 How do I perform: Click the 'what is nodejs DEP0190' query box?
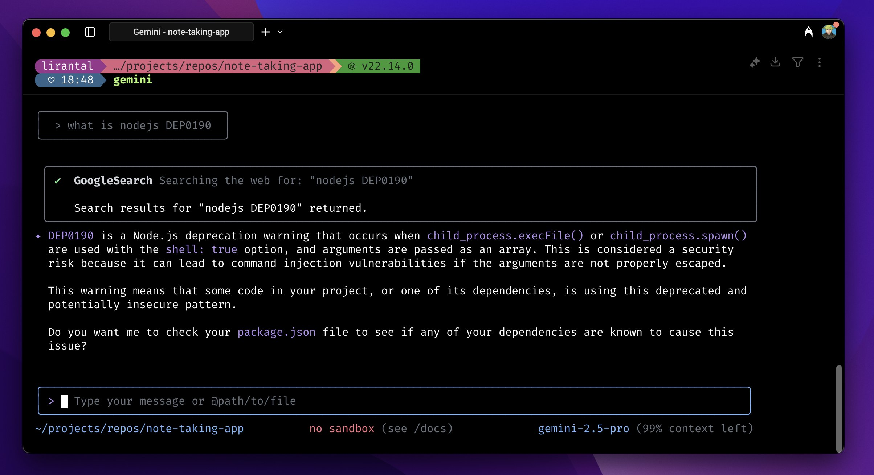(x=133, y=125)
